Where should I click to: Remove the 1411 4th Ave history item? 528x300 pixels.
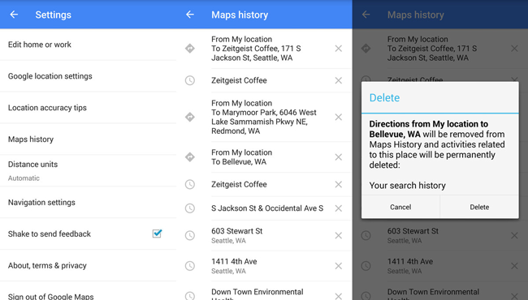[339, 266]
